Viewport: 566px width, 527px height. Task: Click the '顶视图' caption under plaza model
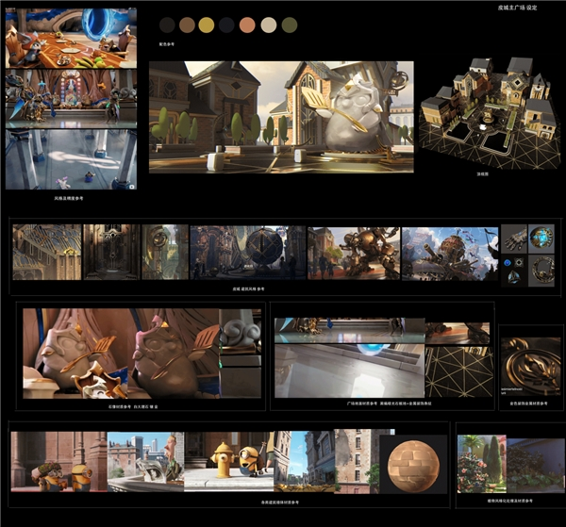click(483, 173)
